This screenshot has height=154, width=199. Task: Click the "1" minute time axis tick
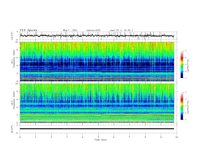[35, 137]
